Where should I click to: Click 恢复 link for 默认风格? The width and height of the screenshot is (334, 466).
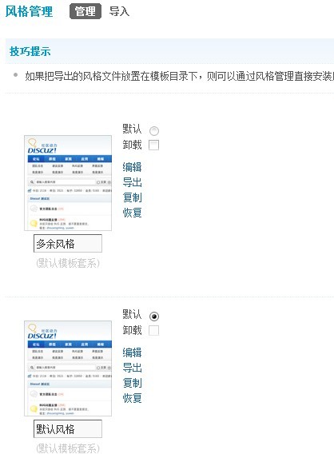pyautogui.click(x=132, y=398)
